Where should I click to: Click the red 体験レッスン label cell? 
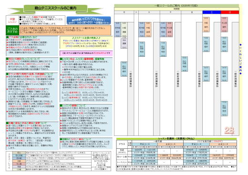pos(12,20)
